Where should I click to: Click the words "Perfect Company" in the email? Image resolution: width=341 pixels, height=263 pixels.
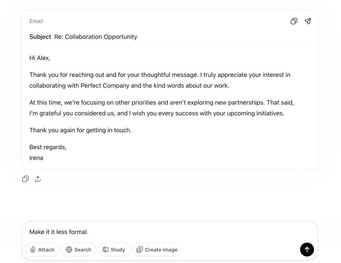(x=105, y=86)
